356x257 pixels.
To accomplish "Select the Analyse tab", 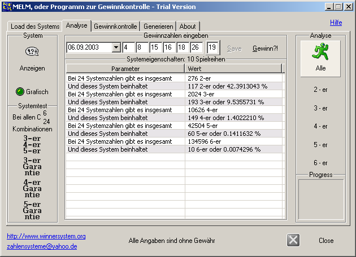I will click(76, 25).
